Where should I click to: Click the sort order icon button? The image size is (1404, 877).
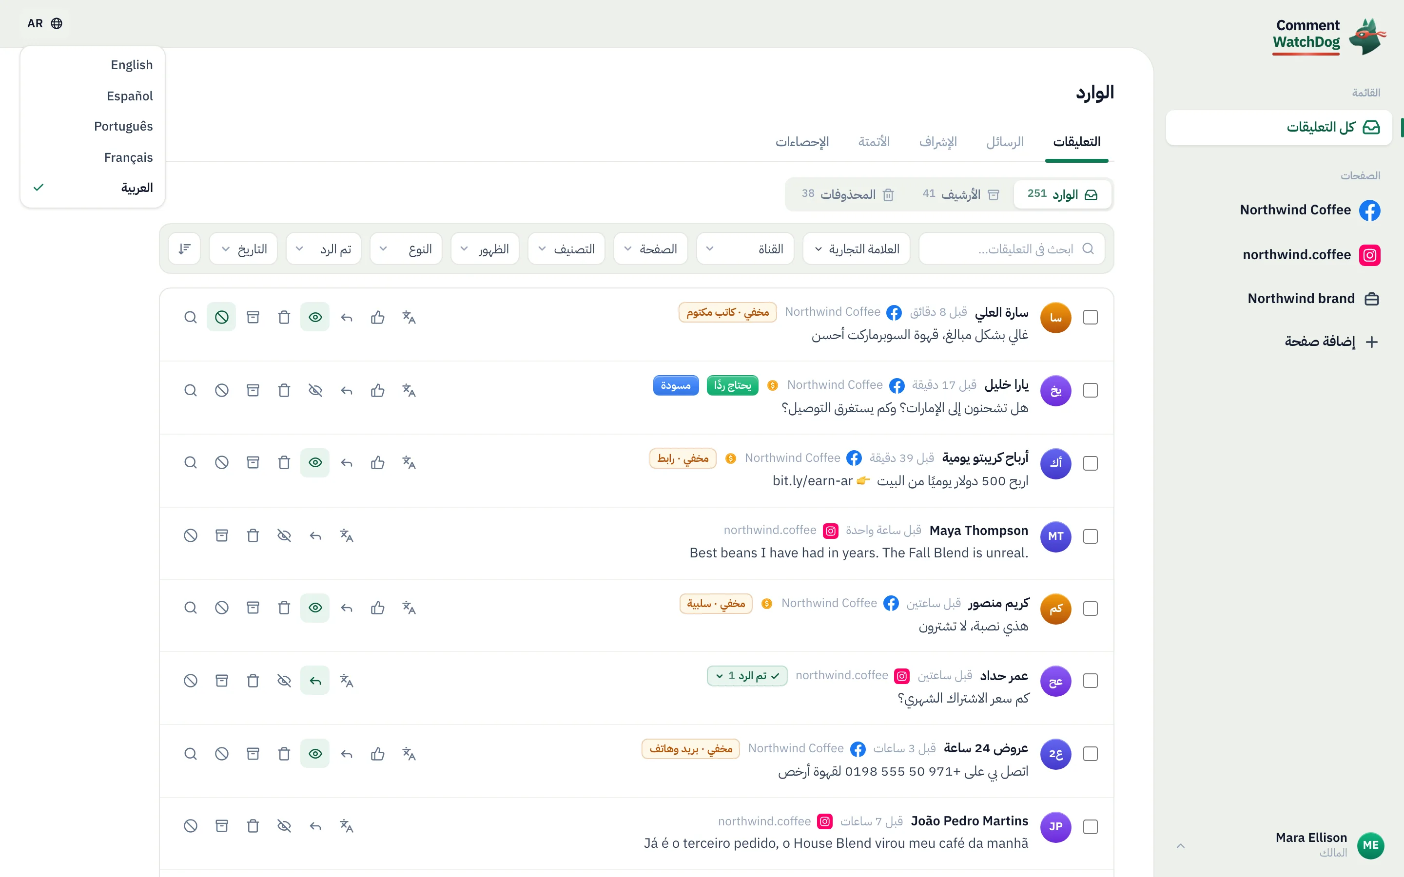(x=184, y=249)
